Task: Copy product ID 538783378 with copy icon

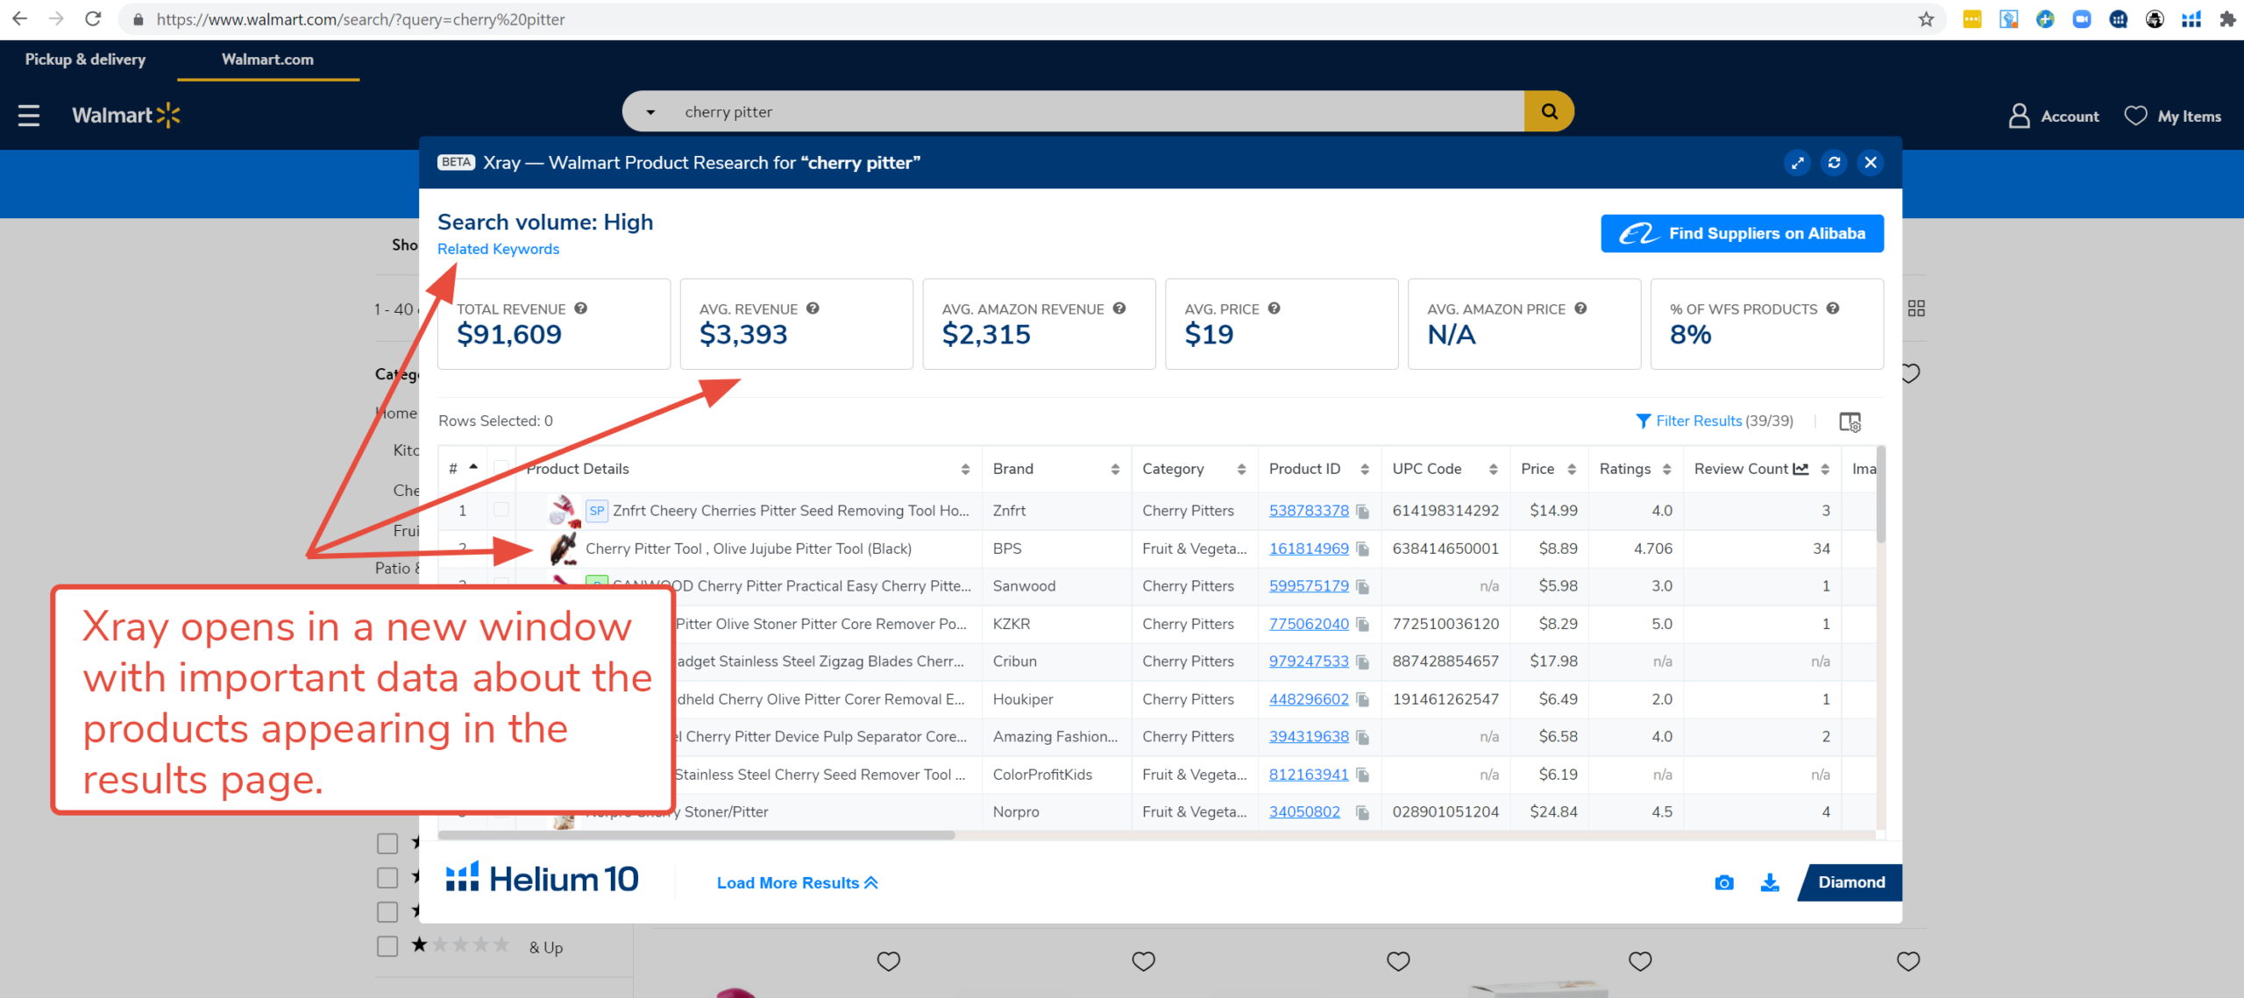Action: (1362, 511)
